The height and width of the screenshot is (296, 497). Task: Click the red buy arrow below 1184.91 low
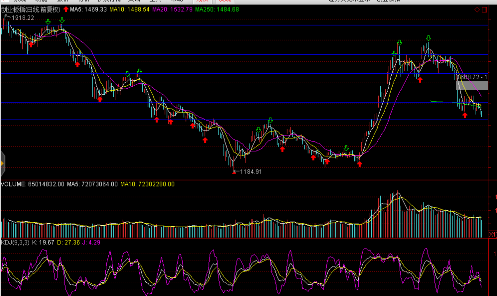234,172
